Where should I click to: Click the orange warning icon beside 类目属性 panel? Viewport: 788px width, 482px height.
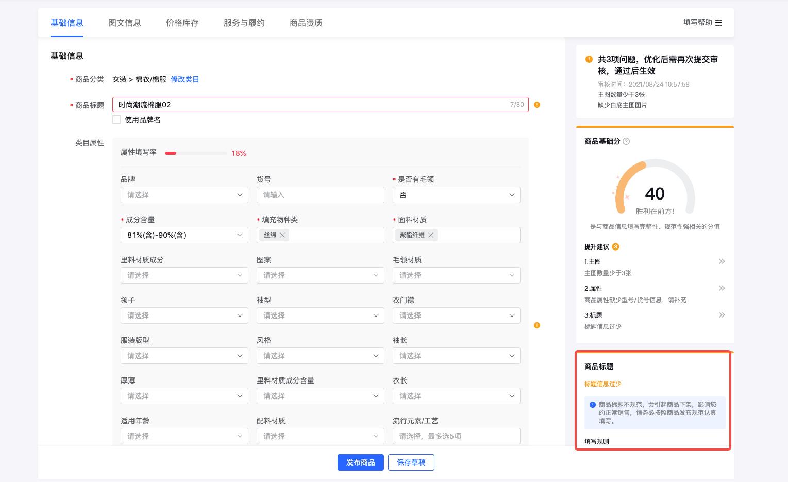click(537, 325)
